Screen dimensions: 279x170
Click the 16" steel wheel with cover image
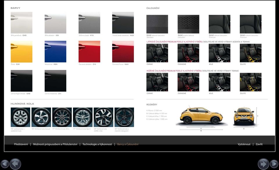(20, 117)
